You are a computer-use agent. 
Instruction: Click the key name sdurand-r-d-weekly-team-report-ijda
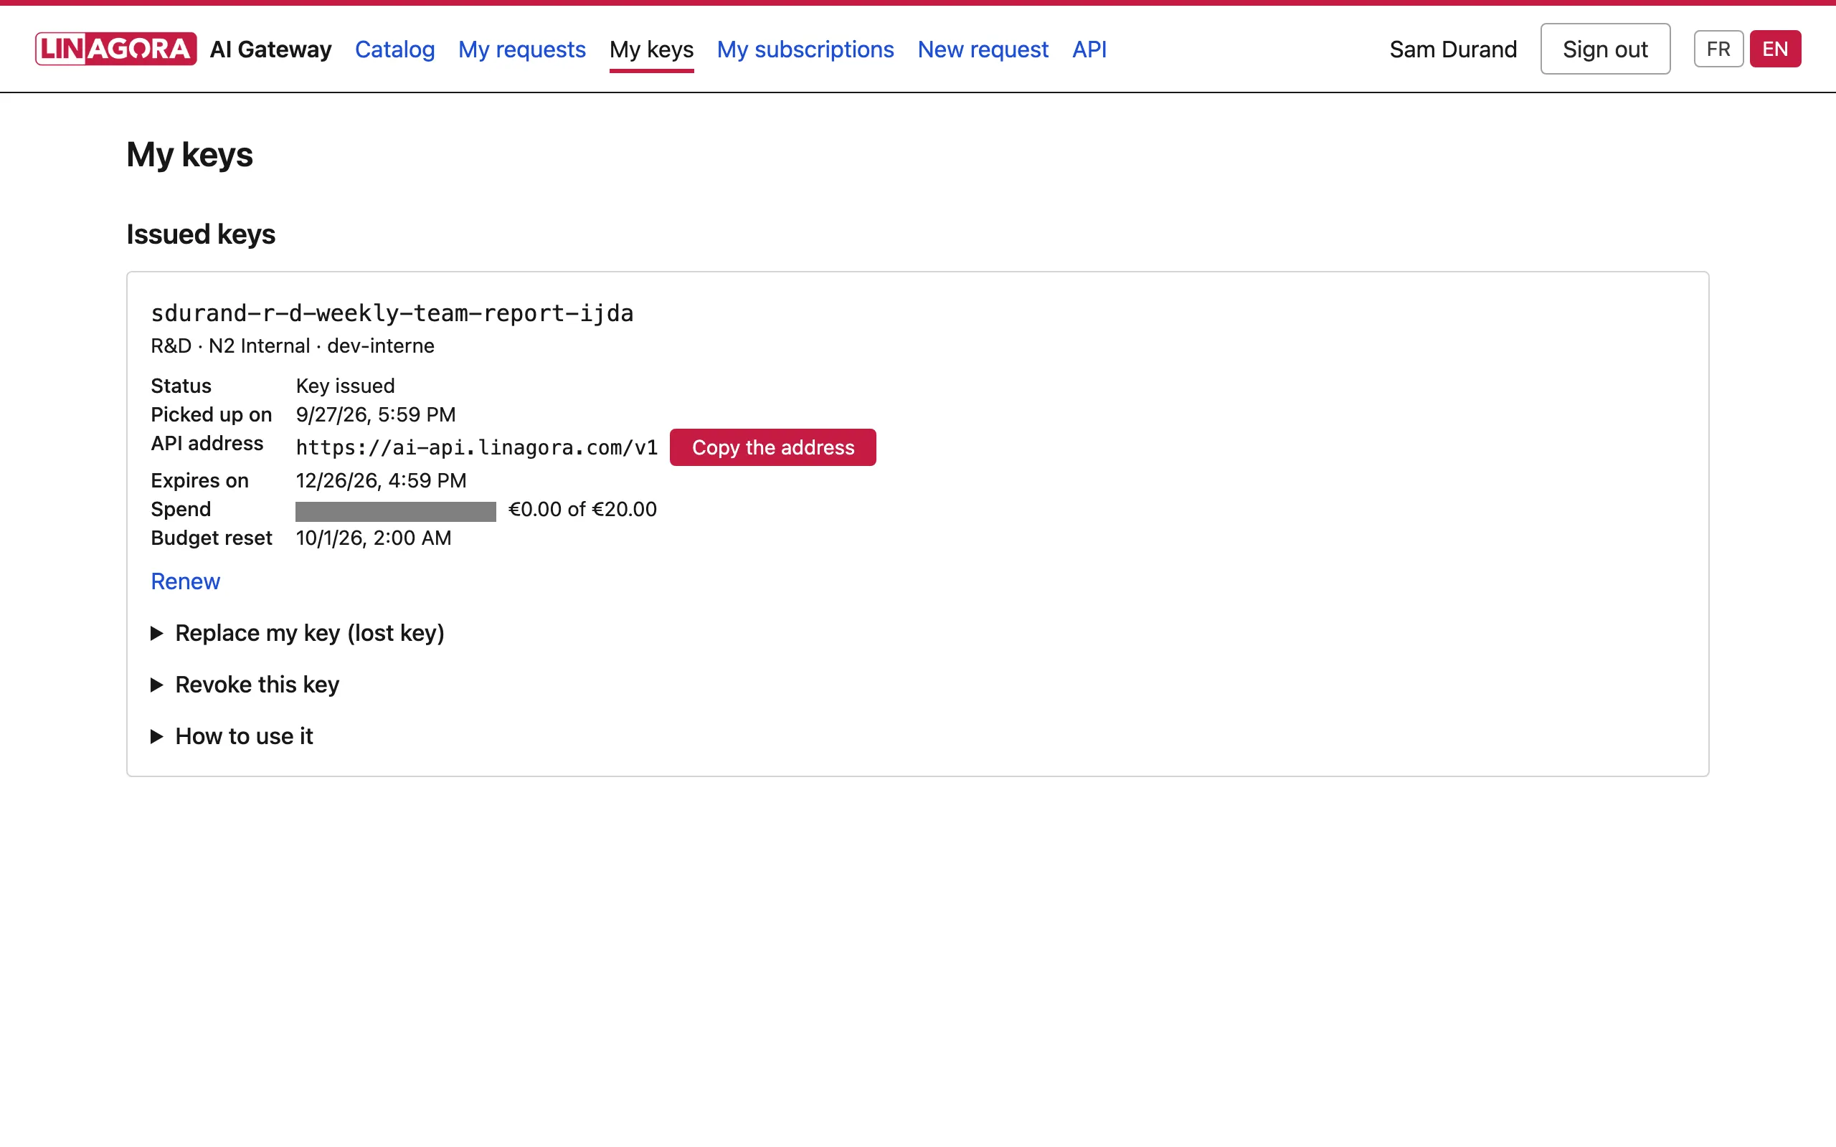[x=392, y=313]
